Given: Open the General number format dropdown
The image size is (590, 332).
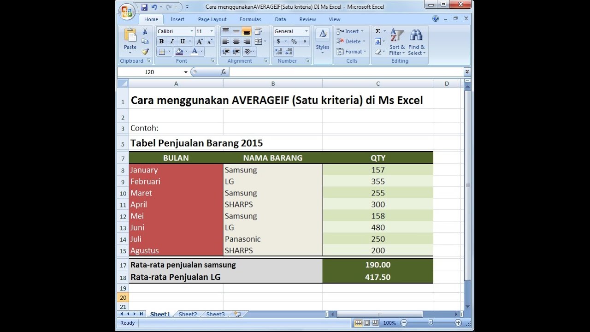Looking at the screenshot, I should click(x=306, y=31).
